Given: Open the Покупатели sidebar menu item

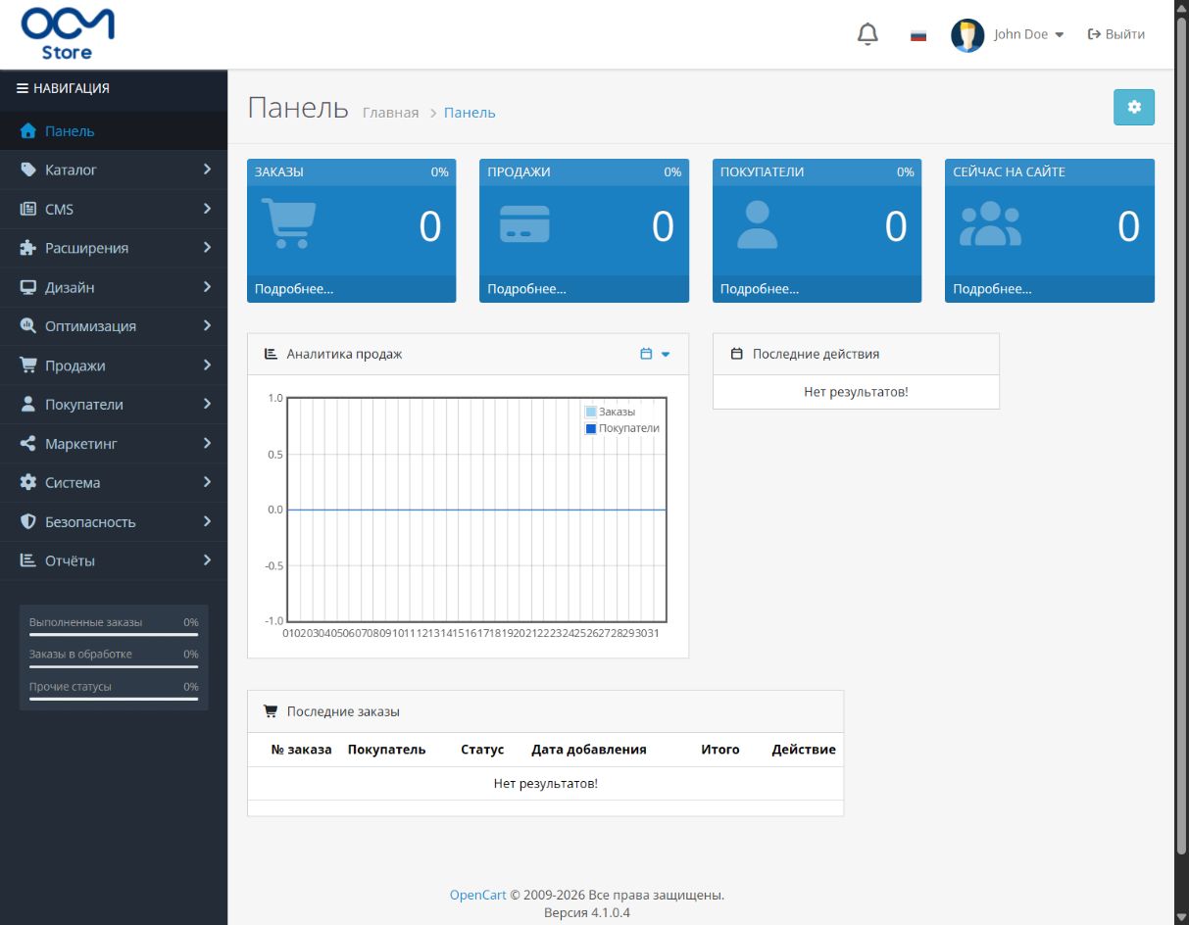Looking at the screenshot, I should click(x=114, y=405).
